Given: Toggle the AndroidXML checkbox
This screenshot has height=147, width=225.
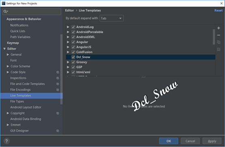Looking at the screenshot, I should click(74, 37).
